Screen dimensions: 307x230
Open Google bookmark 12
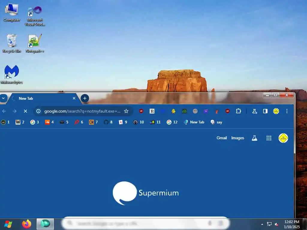tap(172, 122)
